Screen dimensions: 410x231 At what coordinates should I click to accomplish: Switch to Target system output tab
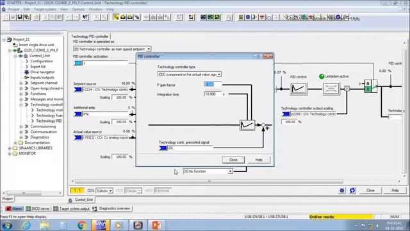tap(71, 209)
